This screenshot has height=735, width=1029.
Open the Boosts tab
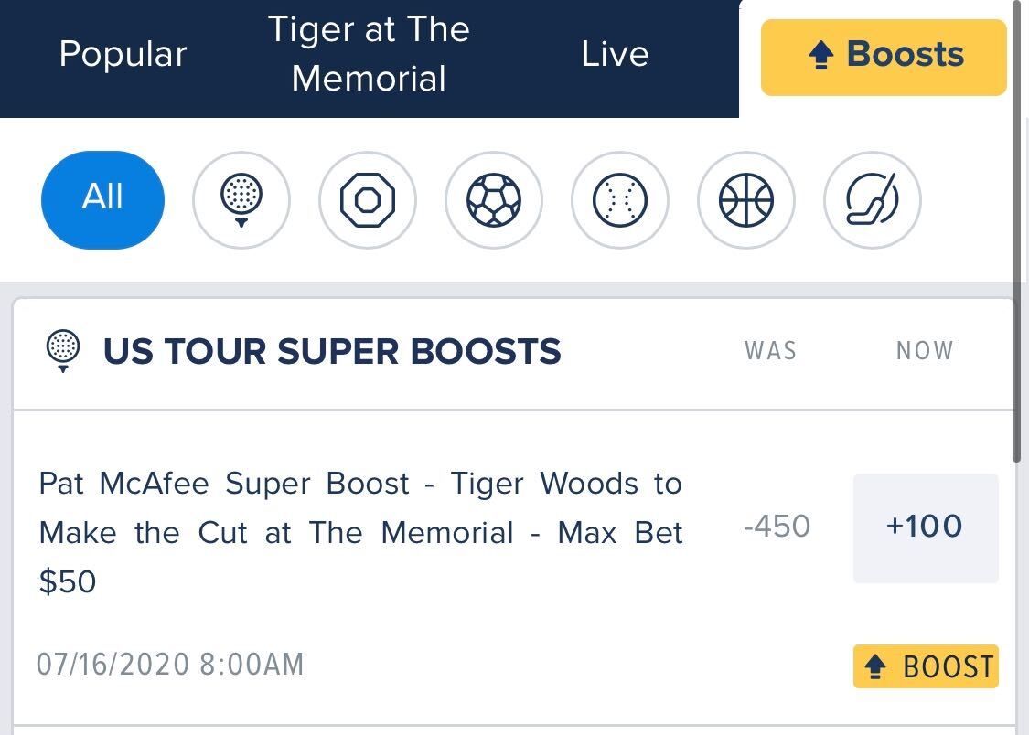(x=884, y=57)
